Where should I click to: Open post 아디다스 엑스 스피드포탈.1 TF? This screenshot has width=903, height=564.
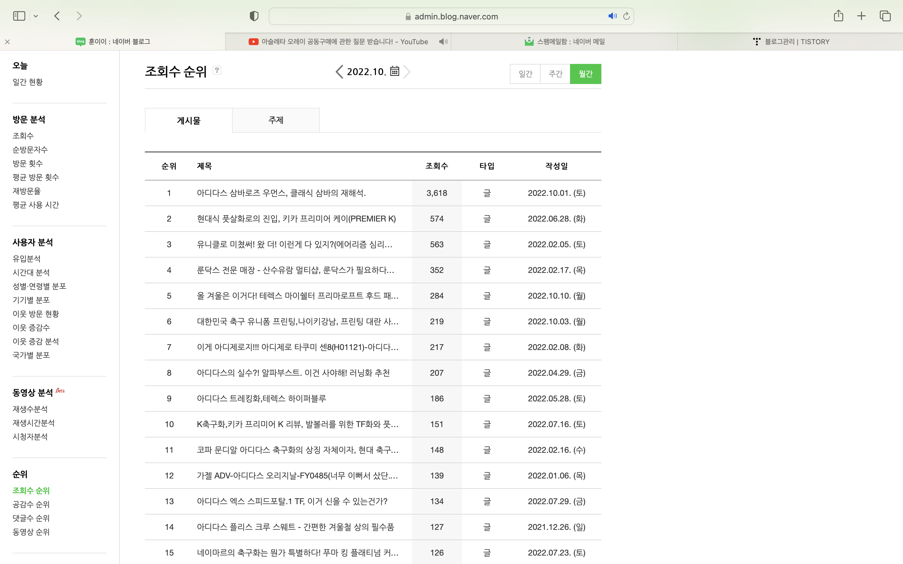(292, 502)
